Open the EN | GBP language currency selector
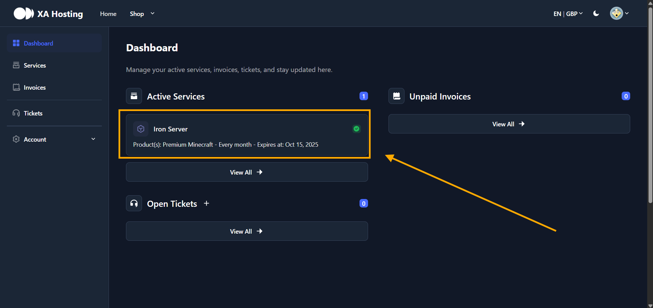 (568, 14)
